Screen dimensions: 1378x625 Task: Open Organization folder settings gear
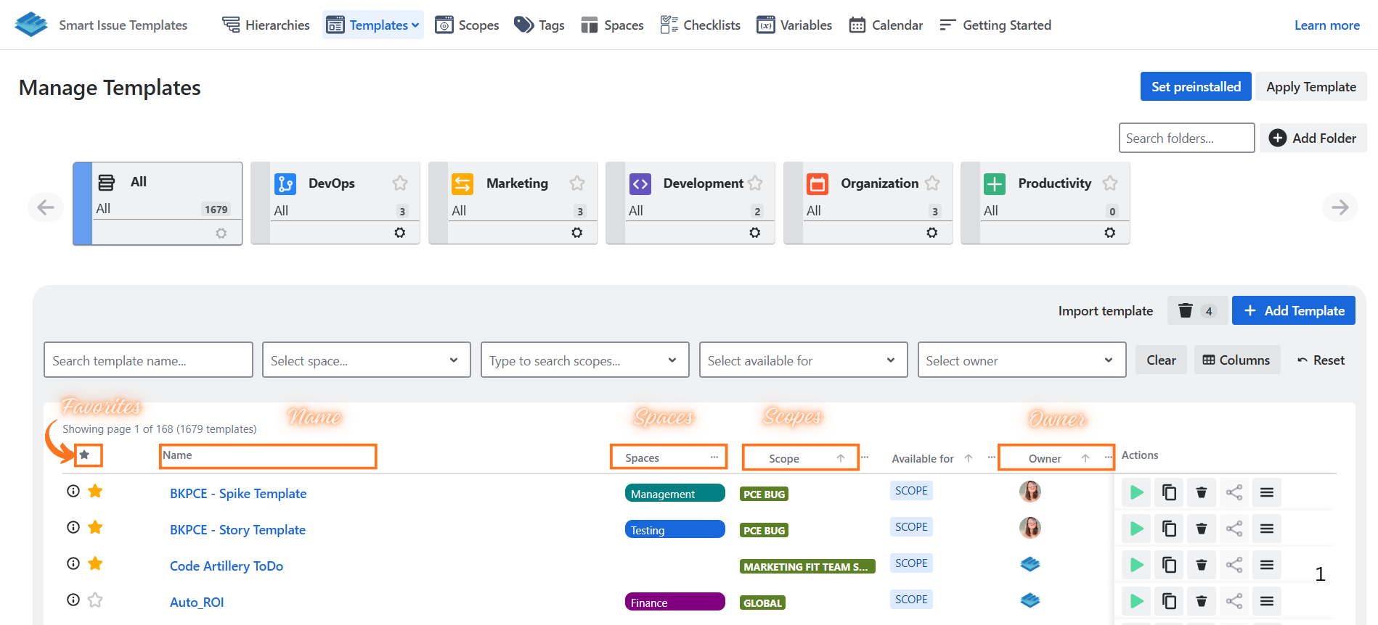coord(932,233)
